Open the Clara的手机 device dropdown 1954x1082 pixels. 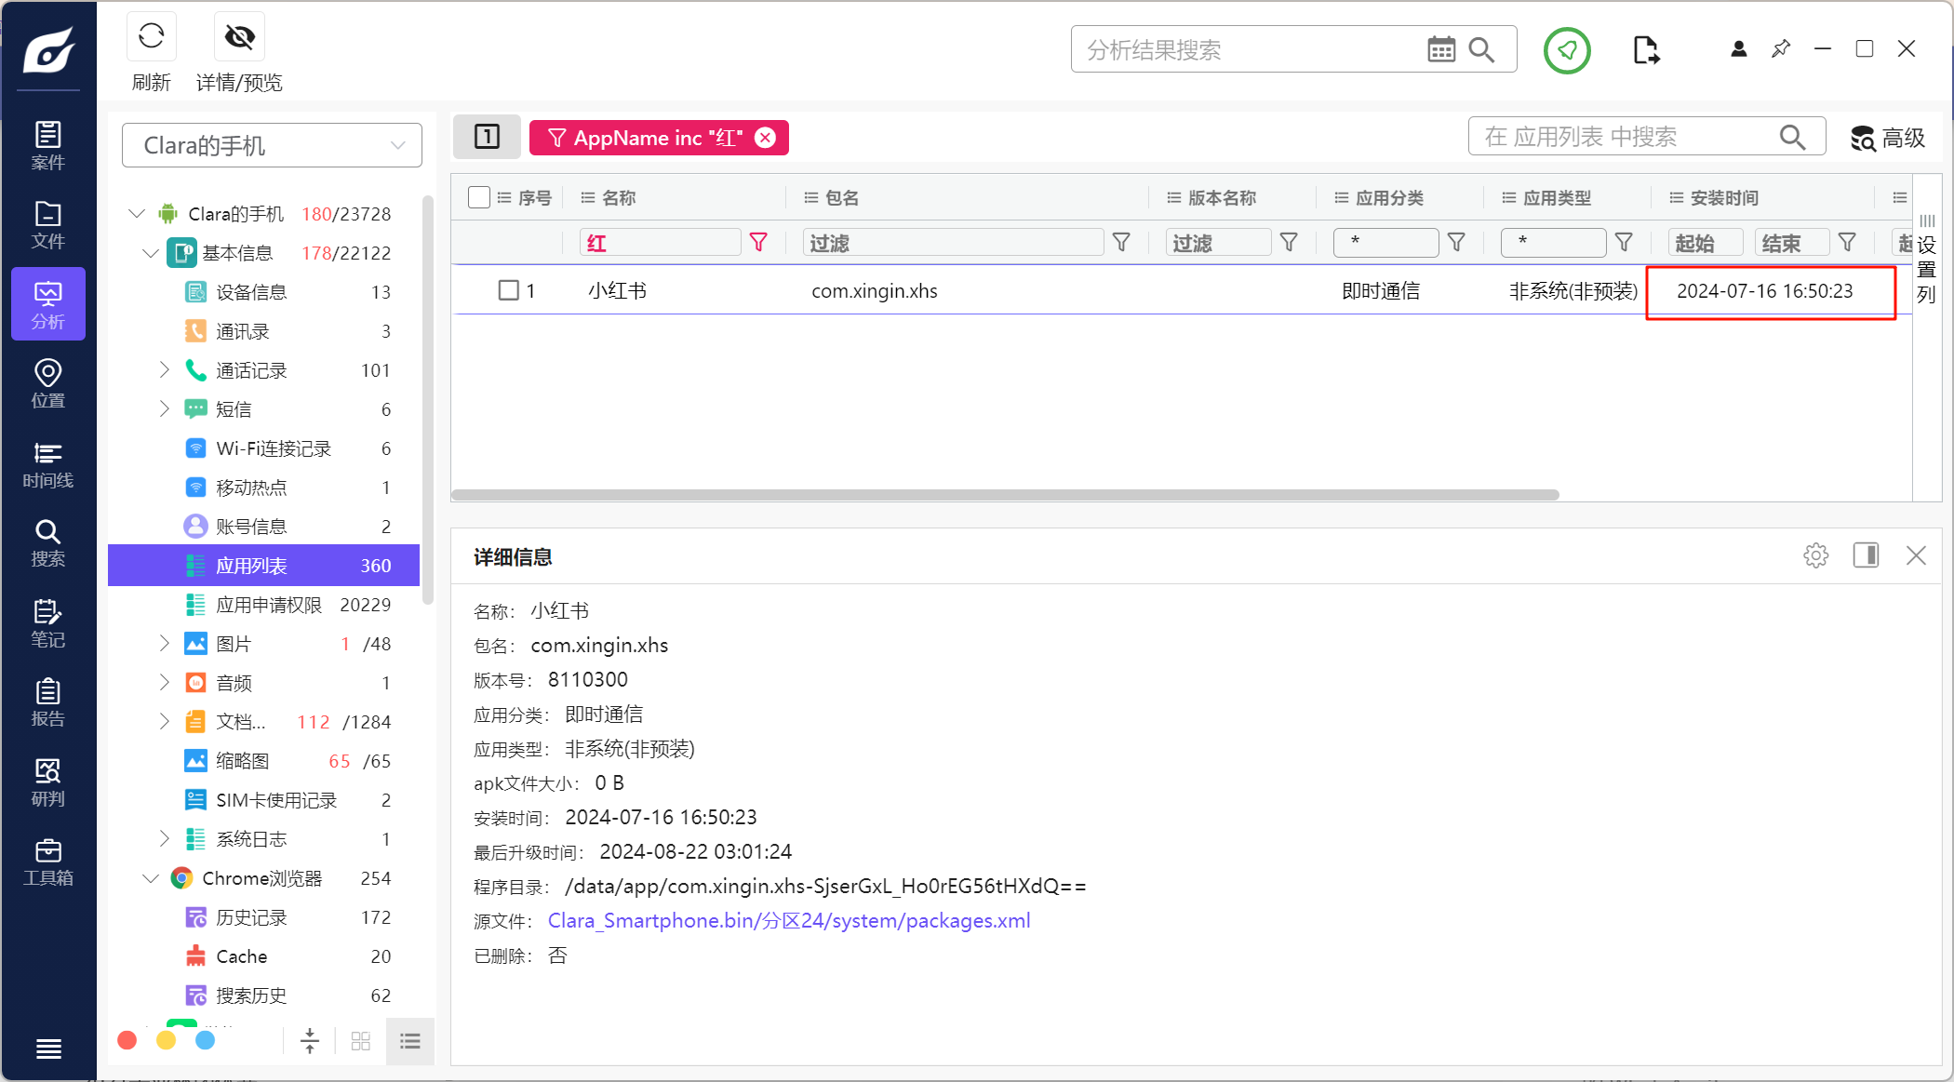(272, 145)
